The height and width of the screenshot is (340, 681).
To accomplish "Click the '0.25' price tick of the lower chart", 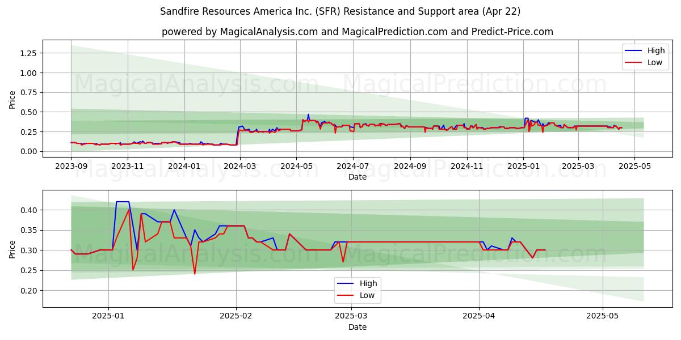I will (29, 270).
